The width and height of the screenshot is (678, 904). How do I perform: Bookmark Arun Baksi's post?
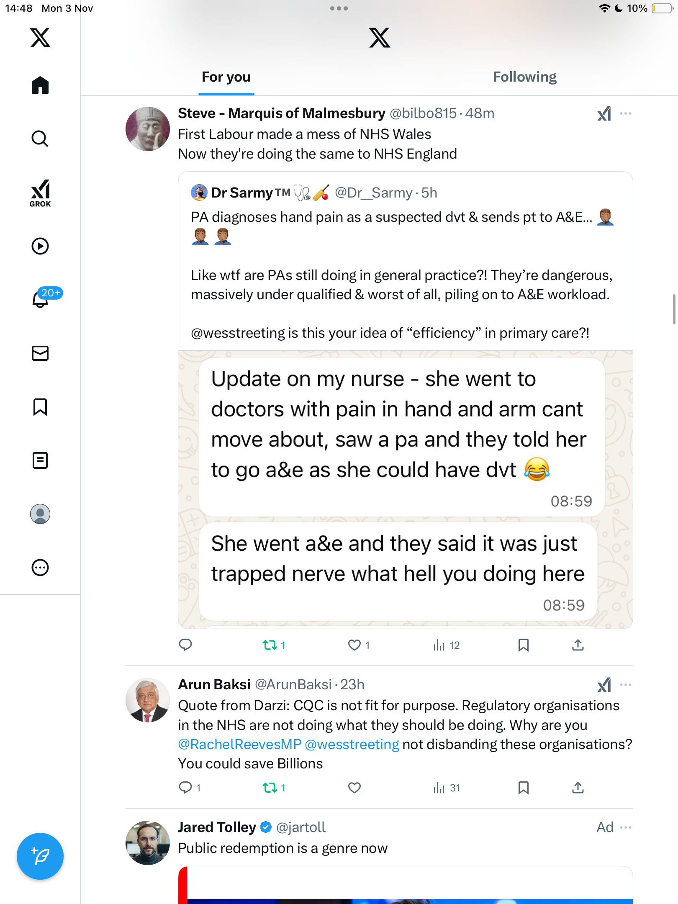pyautogui.click(x=523, y=788)
